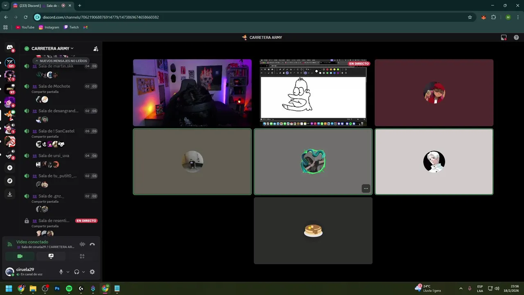Click the pop-out window icon in header

coord(504,37)
